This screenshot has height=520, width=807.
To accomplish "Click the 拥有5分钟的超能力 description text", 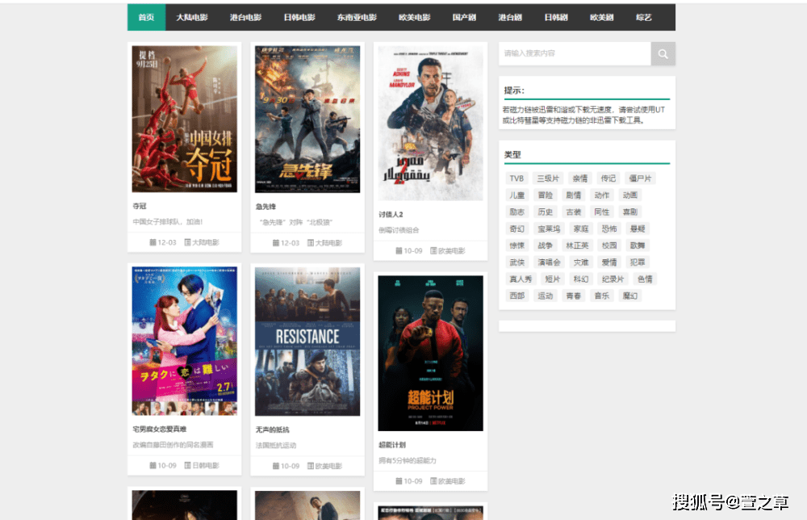I will [408, 460].
